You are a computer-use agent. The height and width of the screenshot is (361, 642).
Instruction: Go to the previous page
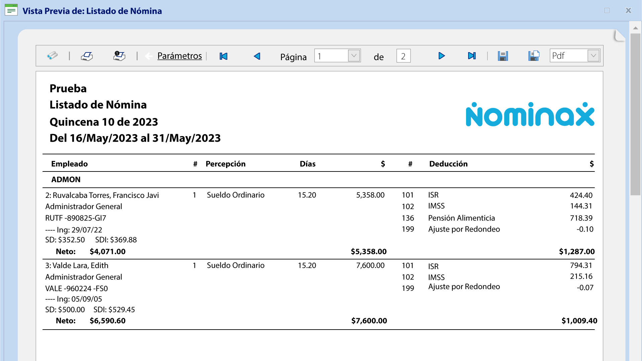(x=257, y=56)
